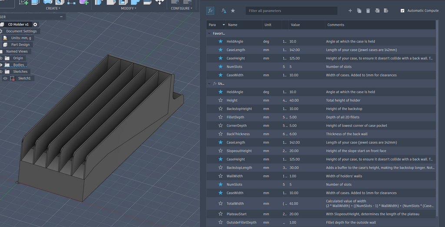Activate the CD Holder v1 radio button

pyautogui.click(x=35, y=25)
